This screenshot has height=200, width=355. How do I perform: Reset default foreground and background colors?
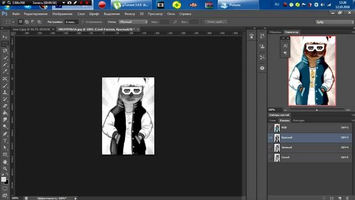pyautogui.click(x=2, y=174)
